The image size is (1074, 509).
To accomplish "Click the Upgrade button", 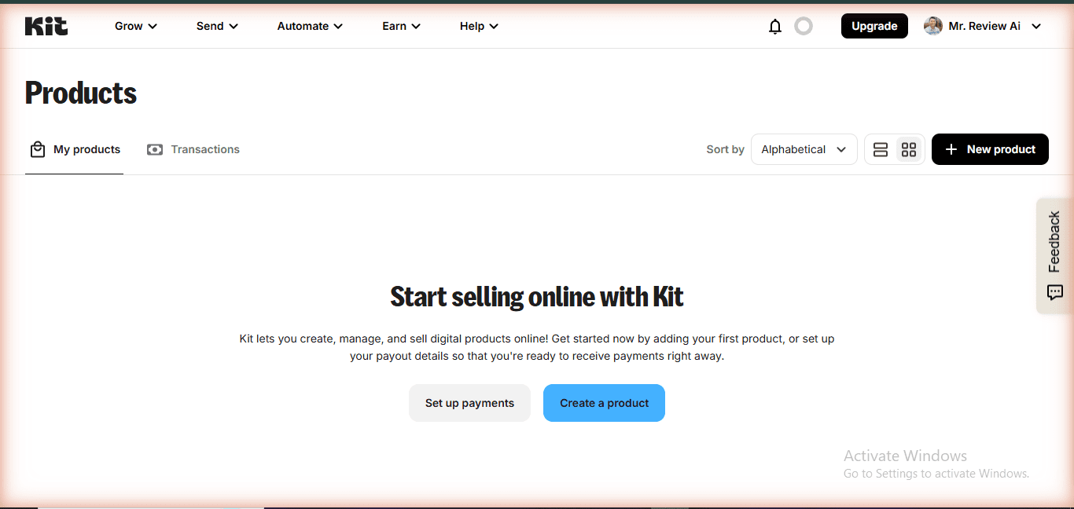I will (x=874, y=26).
